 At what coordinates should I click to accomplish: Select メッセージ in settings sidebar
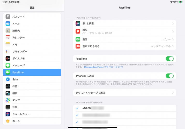click(x=32, y=65)
